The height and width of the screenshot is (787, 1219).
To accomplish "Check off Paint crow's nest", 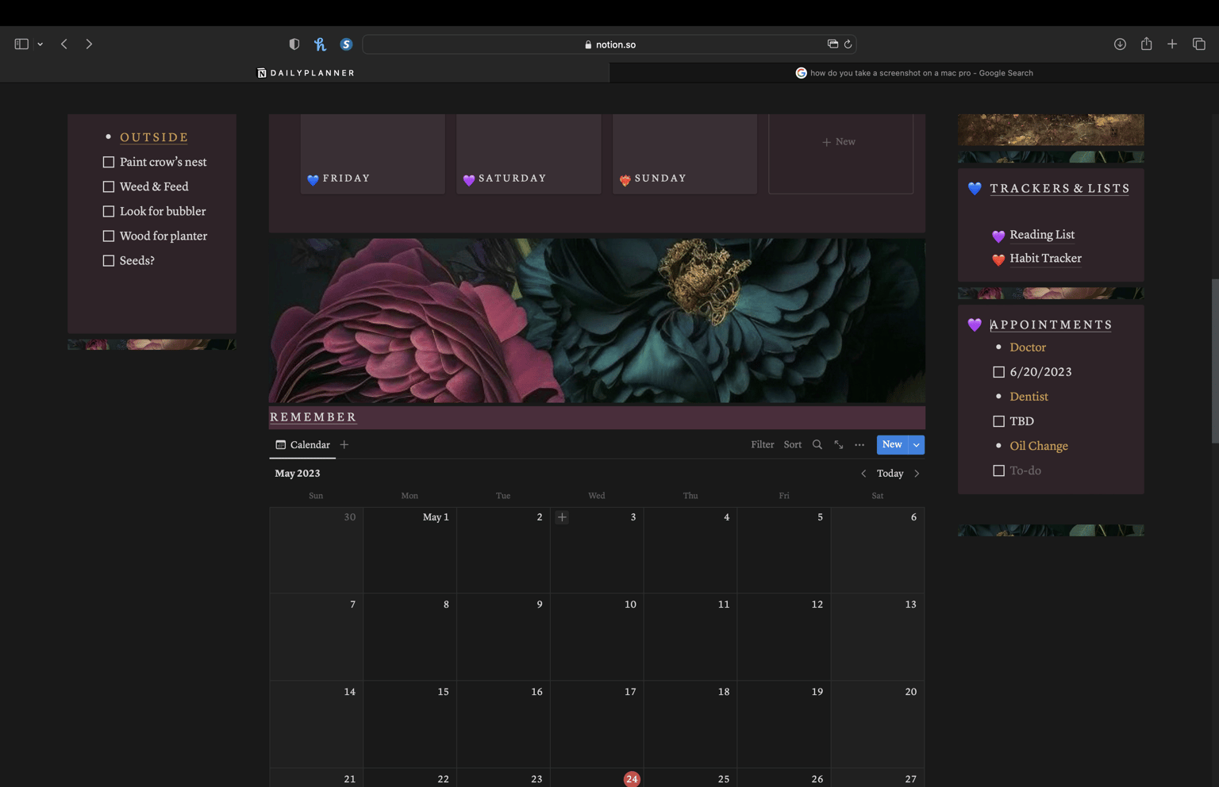I will coord(109,162).
